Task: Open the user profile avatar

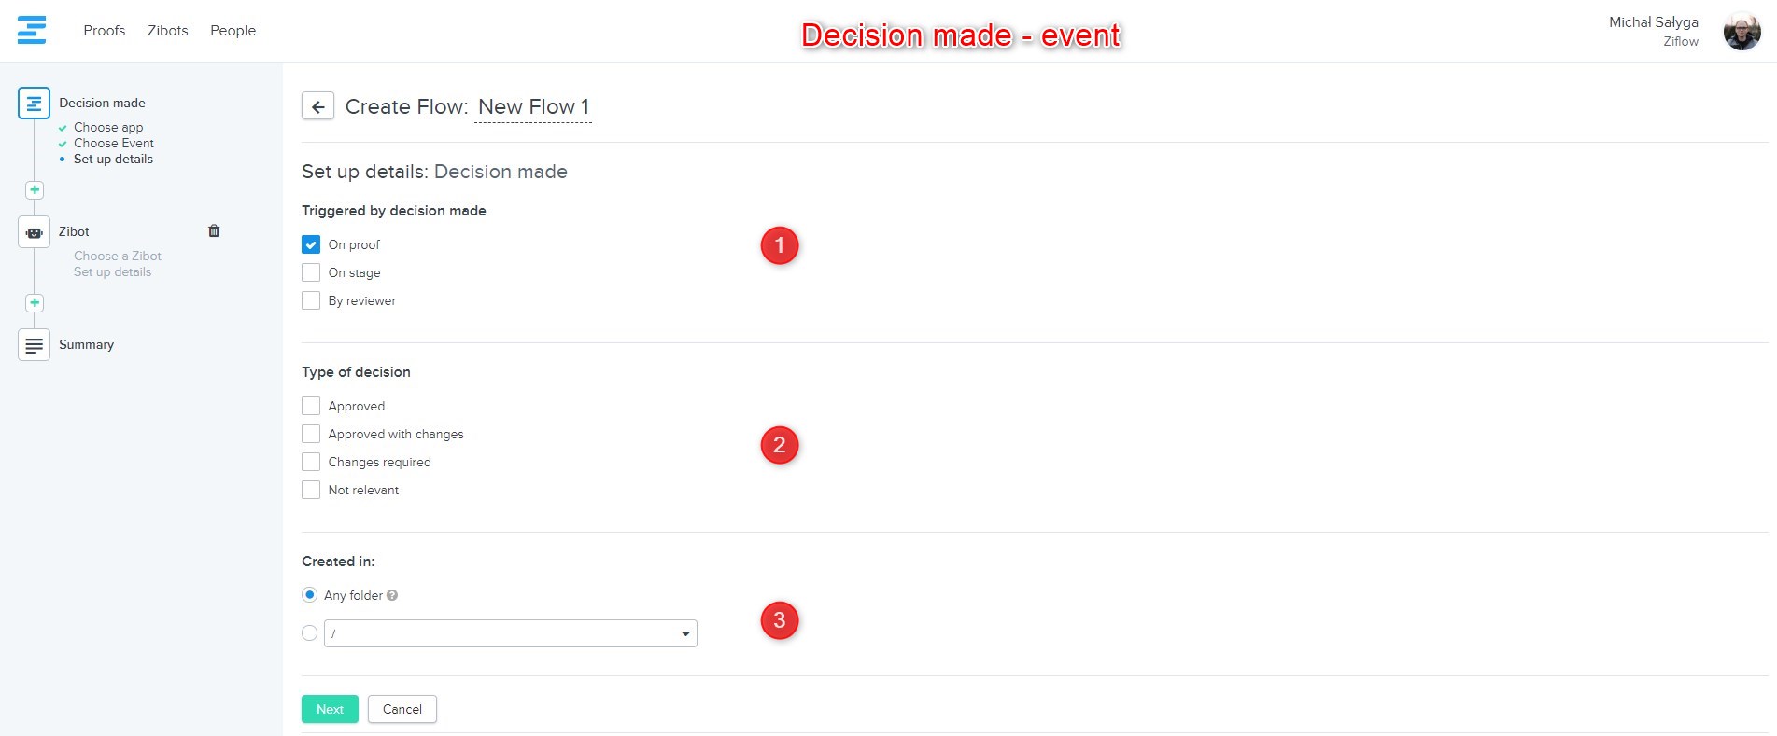Action: (1742, 32)
